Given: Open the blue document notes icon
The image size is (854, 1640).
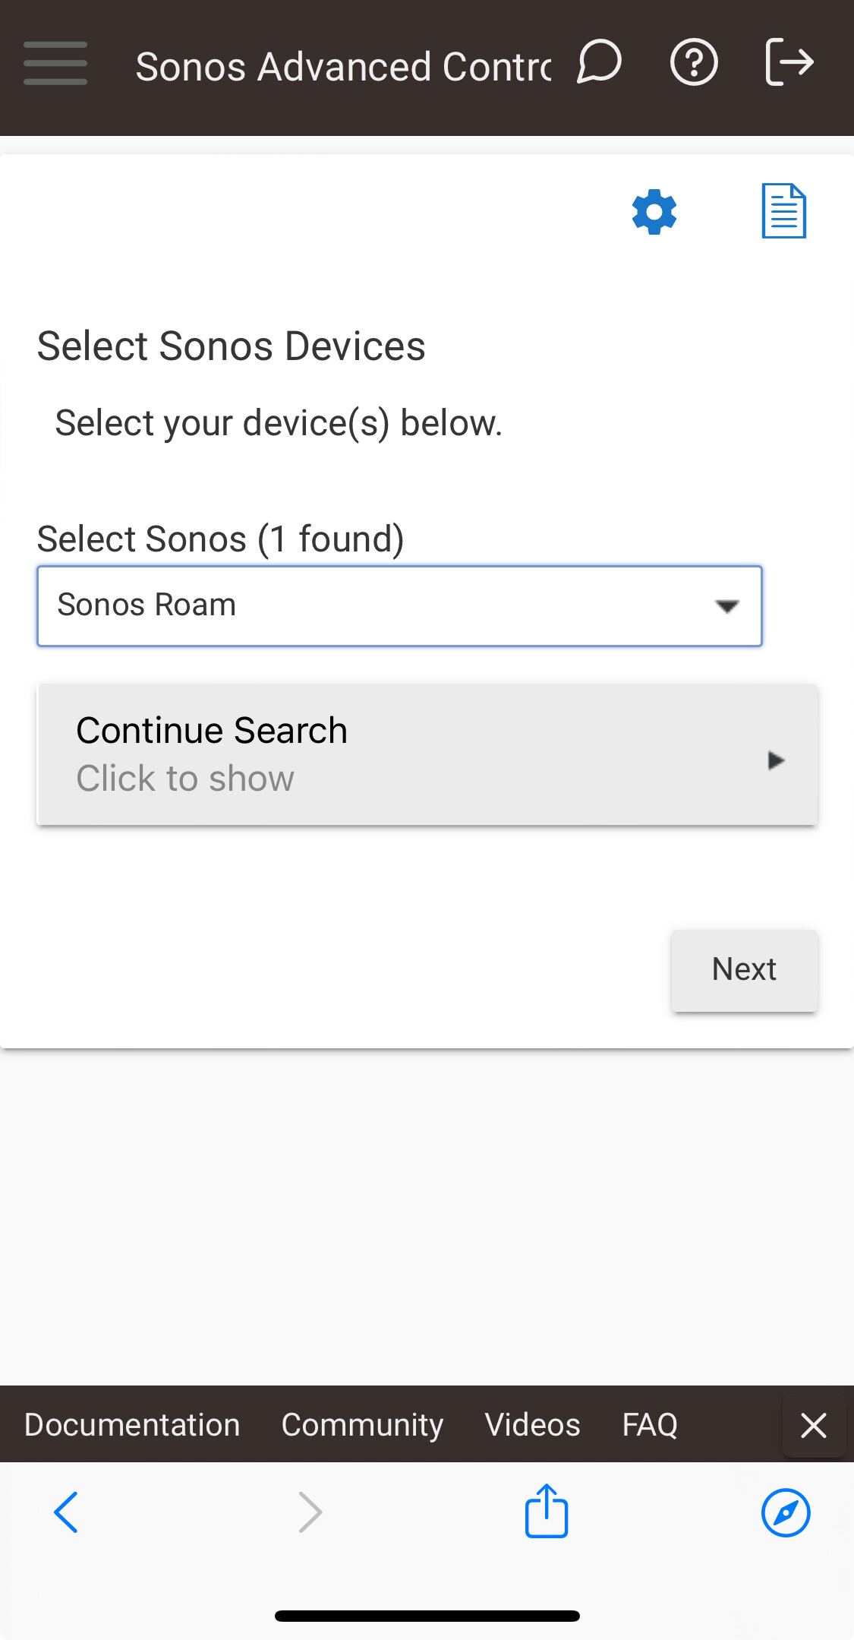Looking at the screenshot, I should pos(783,211).
